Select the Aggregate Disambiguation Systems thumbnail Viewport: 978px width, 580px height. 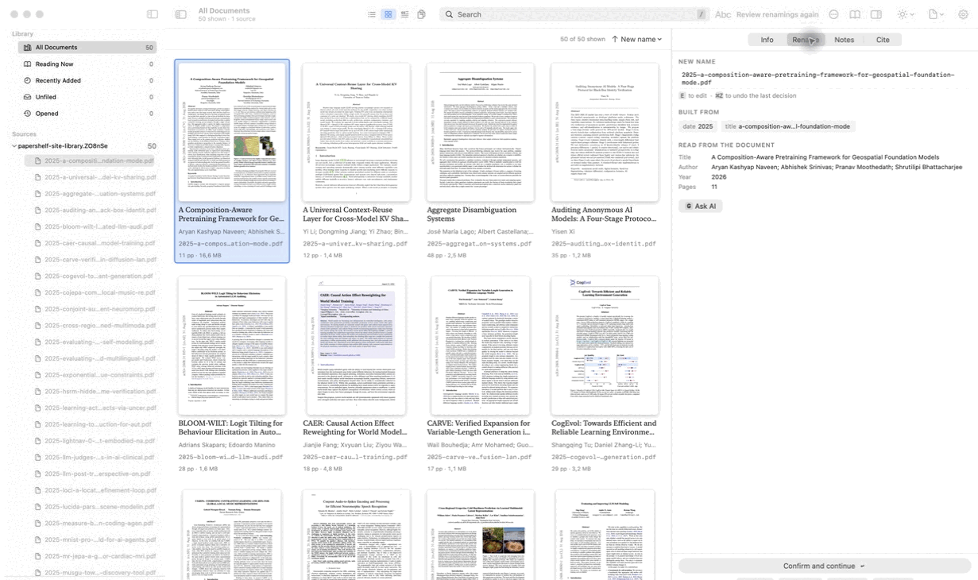(x=480, y=132)
